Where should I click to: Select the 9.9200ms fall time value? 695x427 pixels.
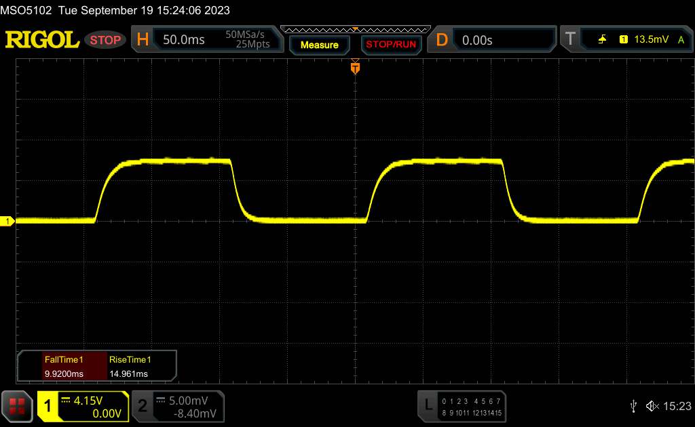(x=64, y=374)
